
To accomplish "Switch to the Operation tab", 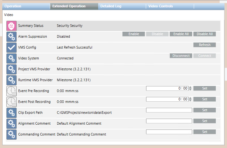I will point(13,6).
